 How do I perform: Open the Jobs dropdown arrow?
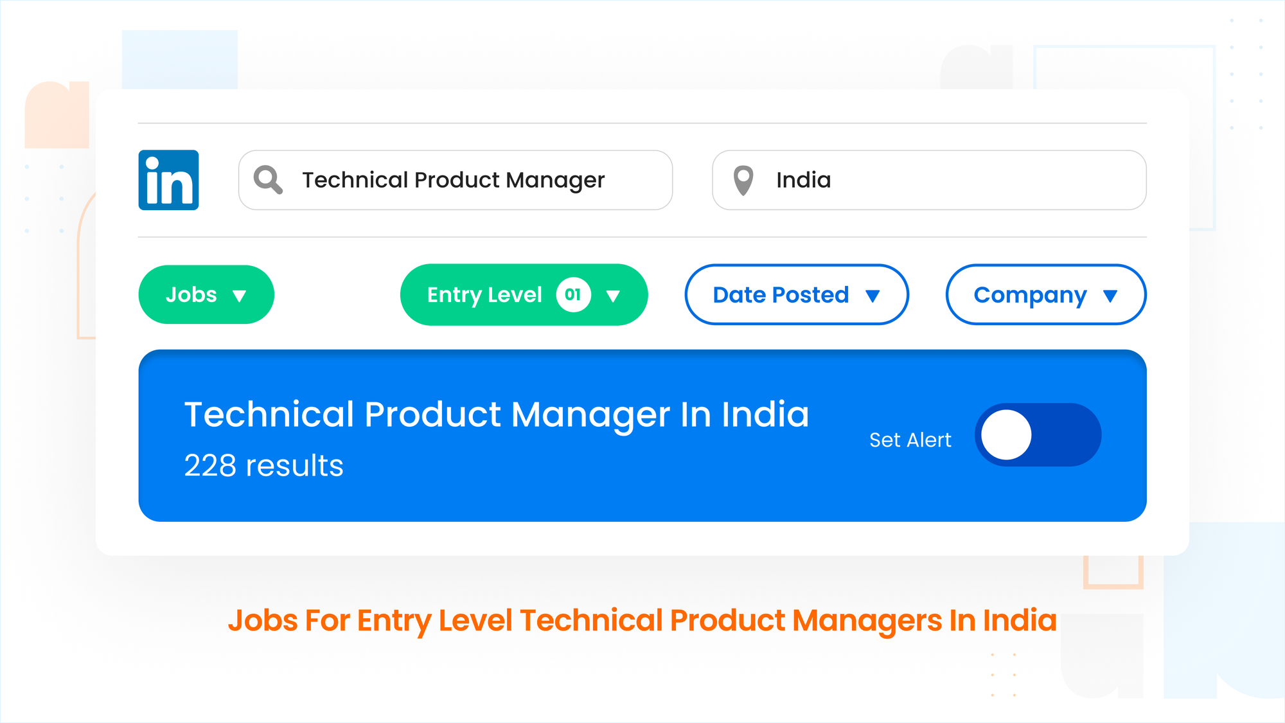pyautogui.click(x=240, y=296)
